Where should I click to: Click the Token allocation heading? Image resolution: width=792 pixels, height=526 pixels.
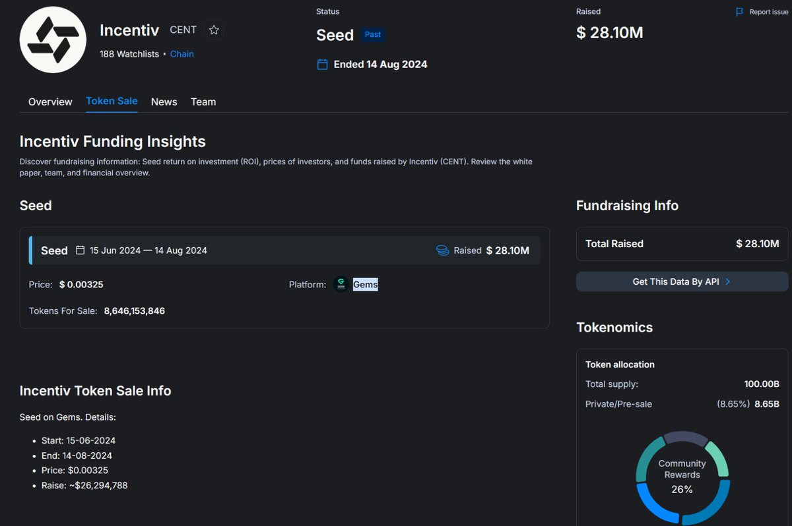click(x=620, y=365)
